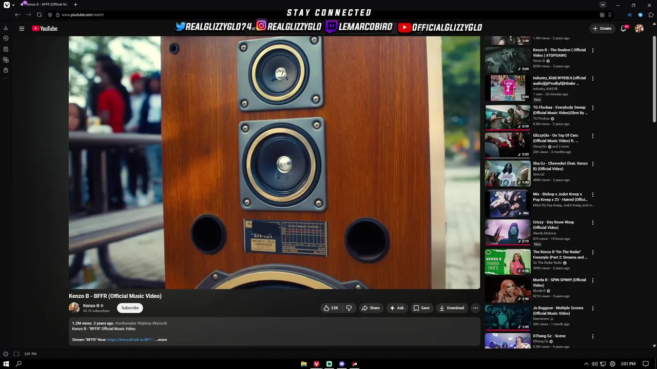Open the KenzoB.lnk.to stream link
Viewport: 657px width, 369px height.
[129, 340]
